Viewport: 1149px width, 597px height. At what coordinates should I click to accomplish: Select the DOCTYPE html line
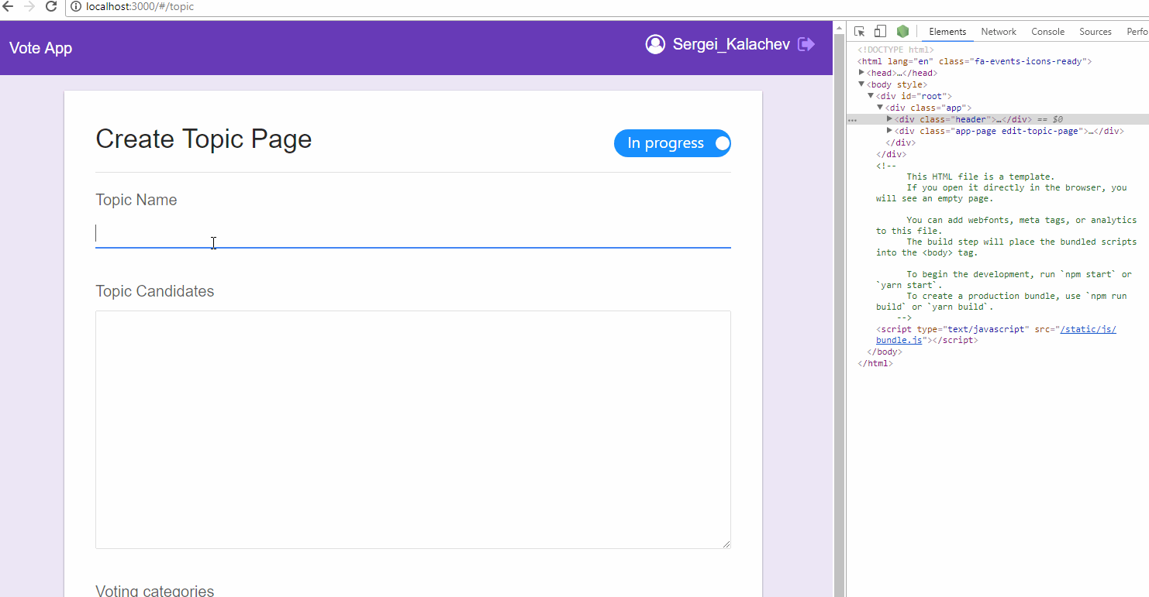pos(895,50)
